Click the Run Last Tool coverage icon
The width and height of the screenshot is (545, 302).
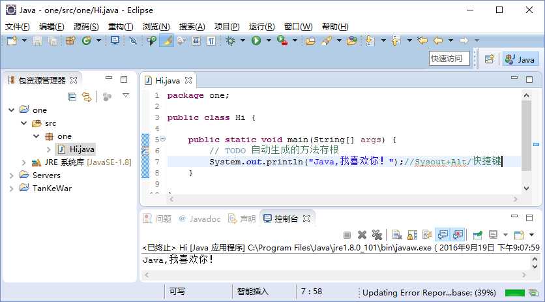282,40
